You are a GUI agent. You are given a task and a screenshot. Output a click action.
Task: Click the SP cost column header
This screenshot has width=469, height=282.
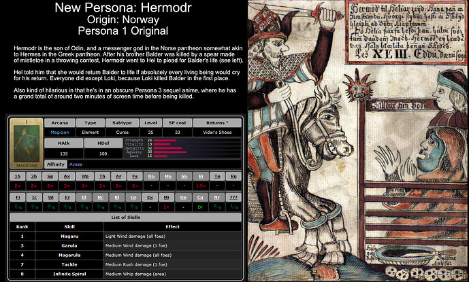pyautogui.click(x=178, y=123)
